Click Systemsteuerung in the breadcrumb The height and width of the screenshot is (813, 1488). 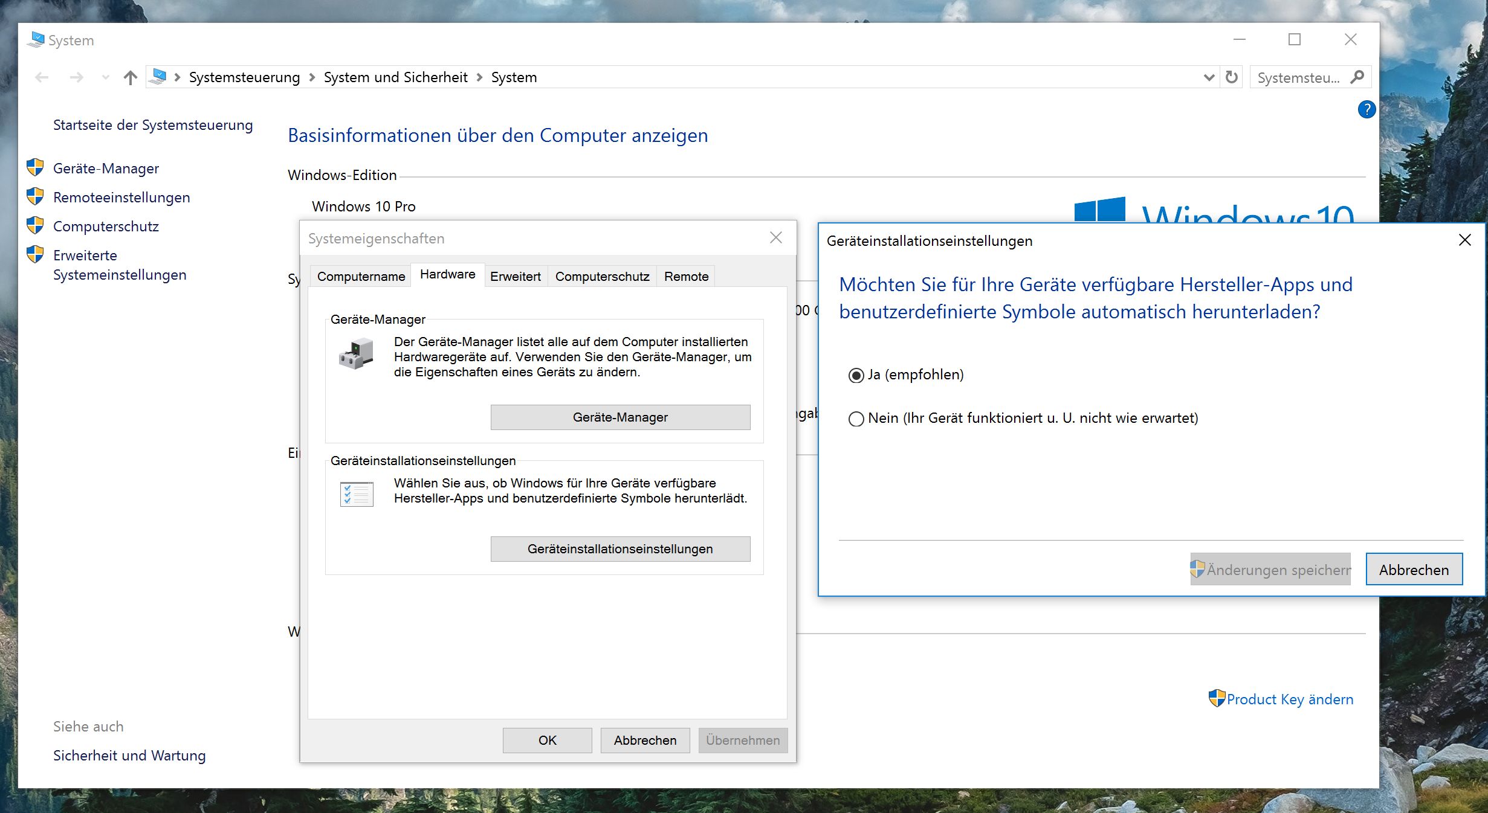pyautogui.click(x=244, y=77)
